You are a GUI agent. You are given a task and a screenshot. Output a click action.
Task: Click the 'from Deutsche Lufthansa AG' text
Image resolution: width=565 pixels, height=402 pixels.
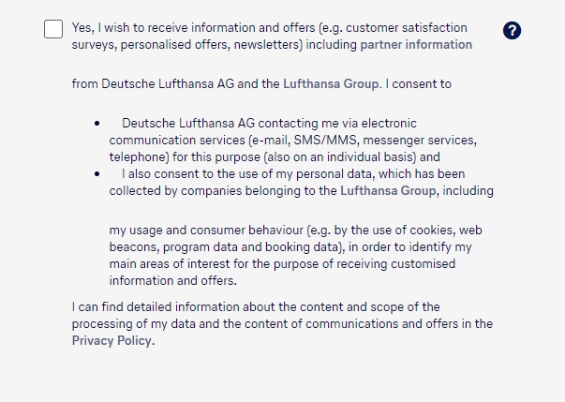[x=153, y=84]
